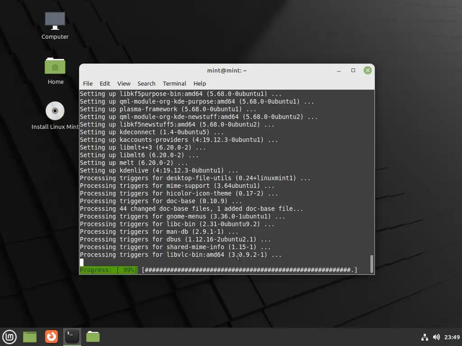
Task: Click "Processing triggers for gnome-menus" line
Action: click(x=182, y=216)
